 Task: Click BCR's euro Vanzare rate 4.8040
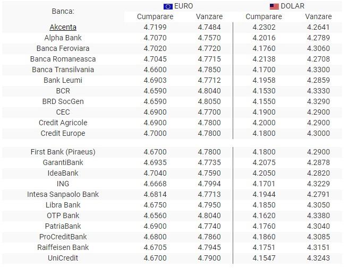[x=209, y=91]
